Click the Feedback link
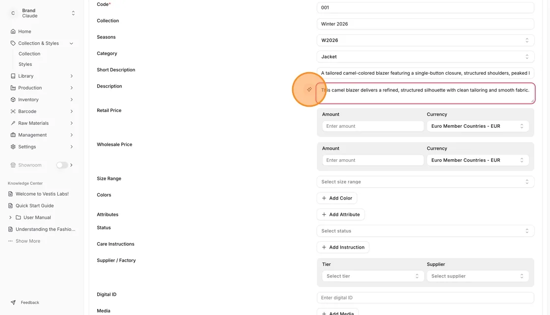This screenshot has width=550, height=315. [30, 302]
